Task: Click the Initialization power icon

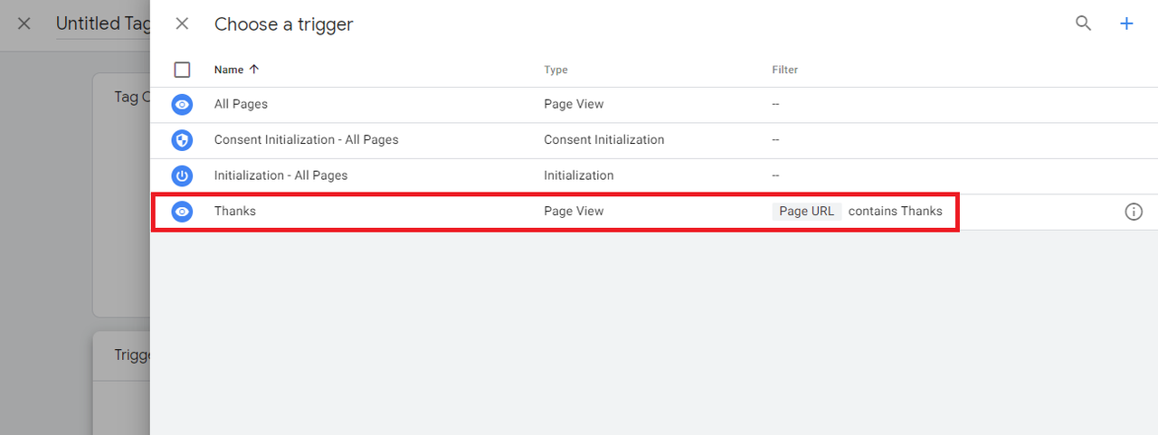Action: coord(182,175)
